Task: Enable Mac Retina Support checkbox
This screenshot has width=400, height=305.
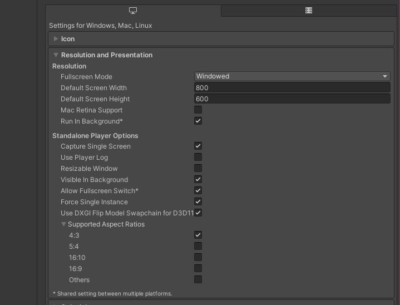Action: (198, 110)
